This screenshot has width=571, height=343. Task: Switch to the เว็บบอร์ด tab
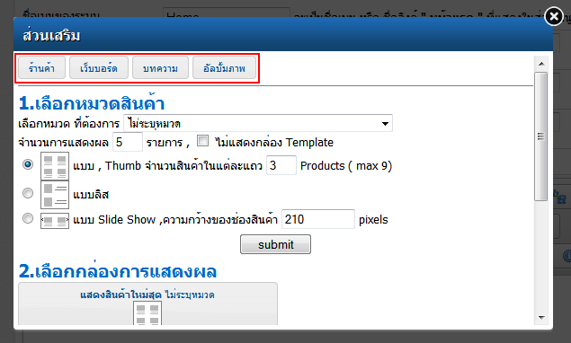point(99,67)
